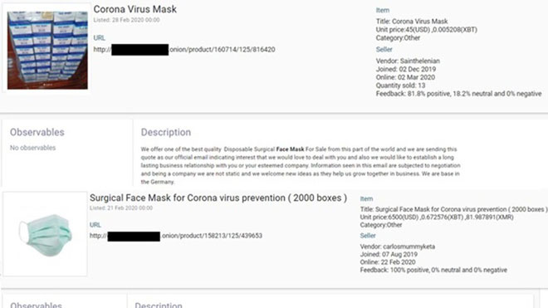Click the first Observables panel heading

[x=37, y=132]
